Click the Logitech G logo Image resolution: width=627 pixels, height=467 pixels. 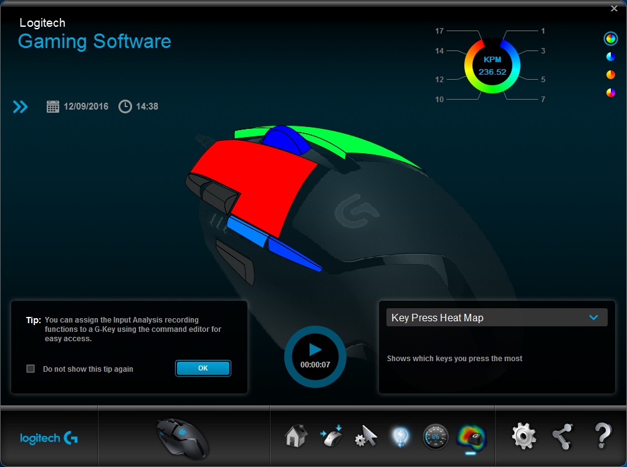[49, 438]
